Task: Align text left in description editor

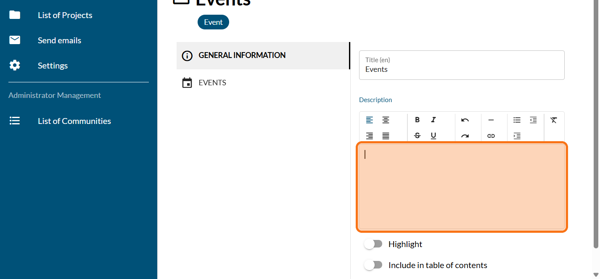Action: pyautogui.click(x=369, y=120)
